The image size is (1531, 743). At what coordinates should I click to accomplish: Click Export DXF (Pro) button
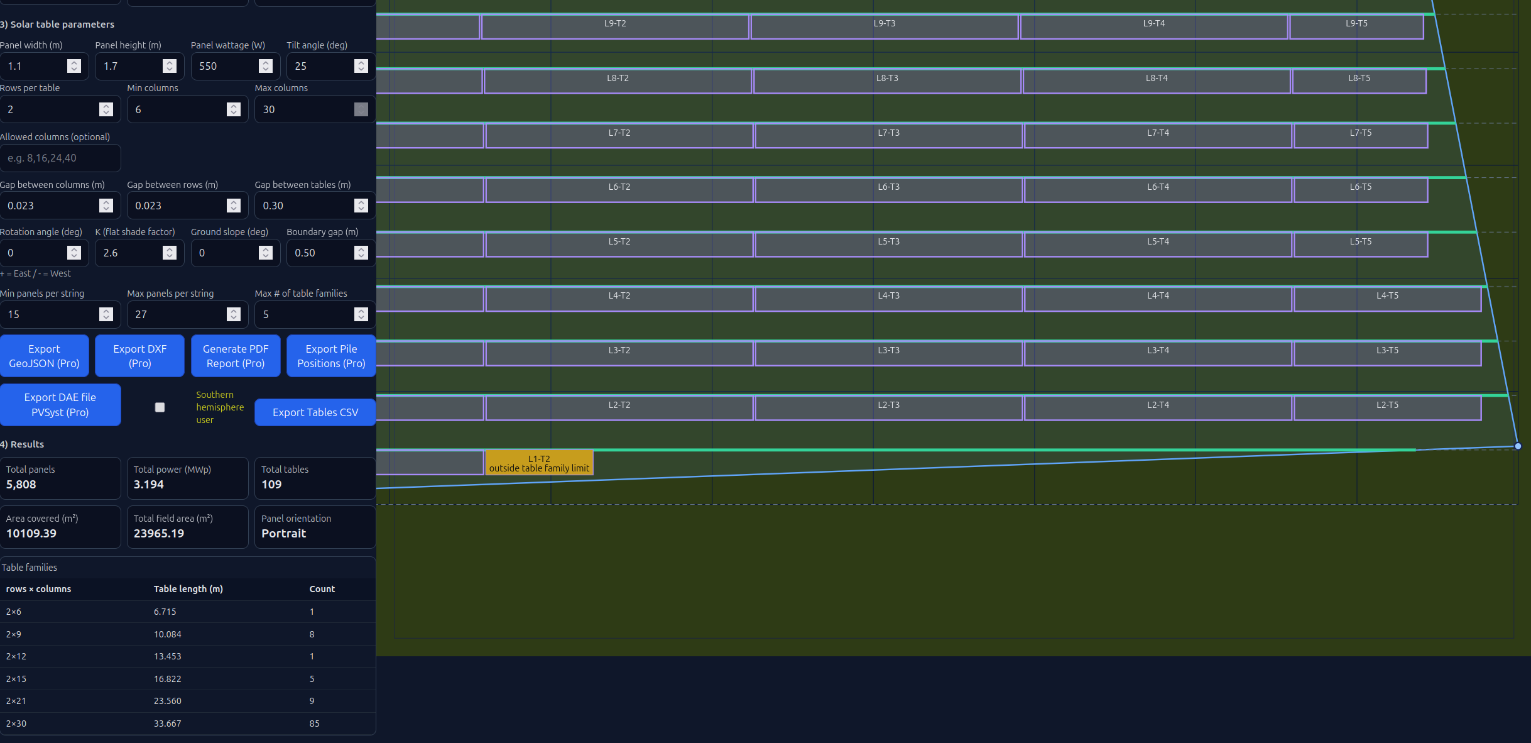tap(139, 356)
